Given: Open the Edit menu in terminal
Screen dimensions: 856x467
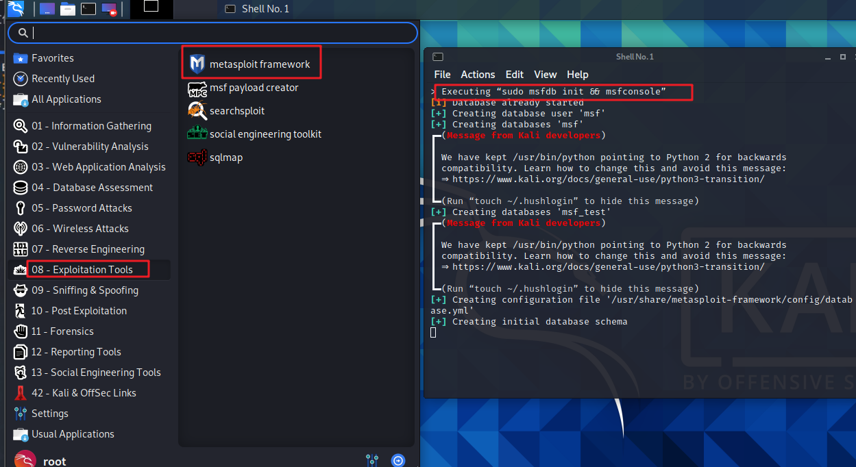Looking at the screenshot, I should (514, 75).
